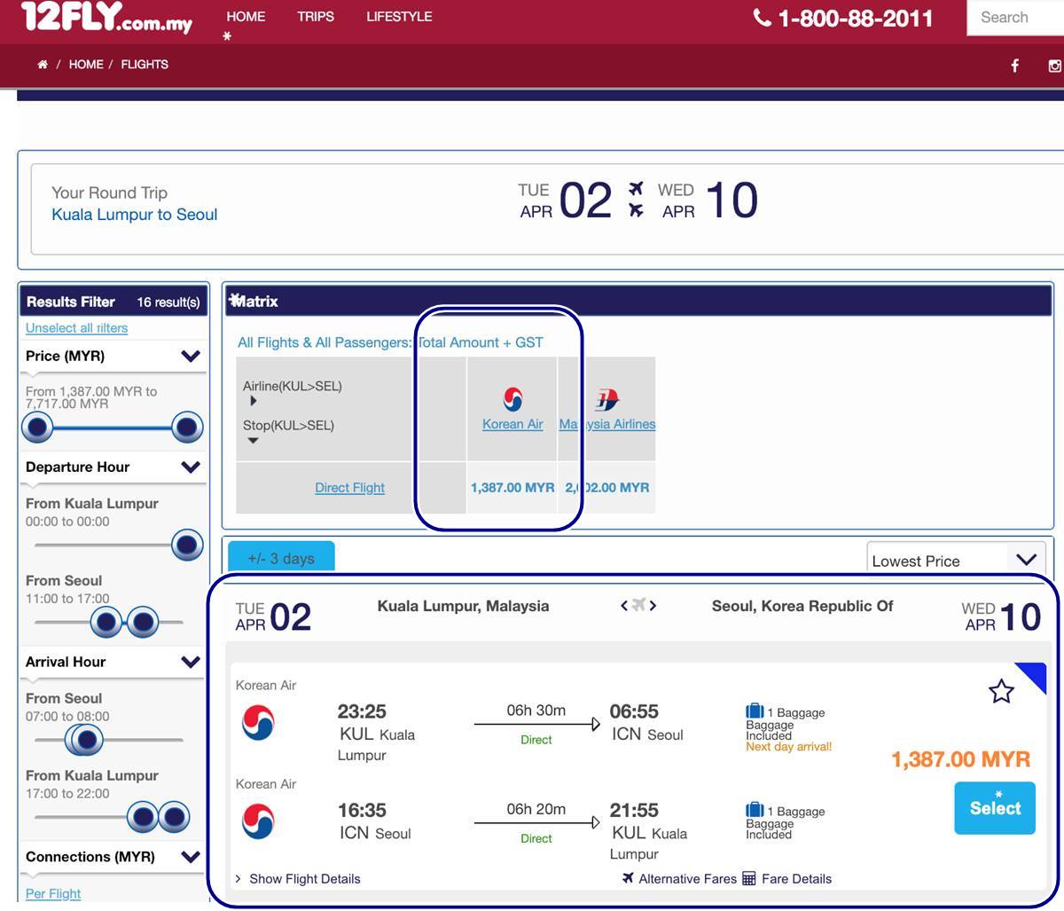Click the Korean Air logo on the 23:25 flight
This screenshot has width=1064, height=911.
(258, 722)
